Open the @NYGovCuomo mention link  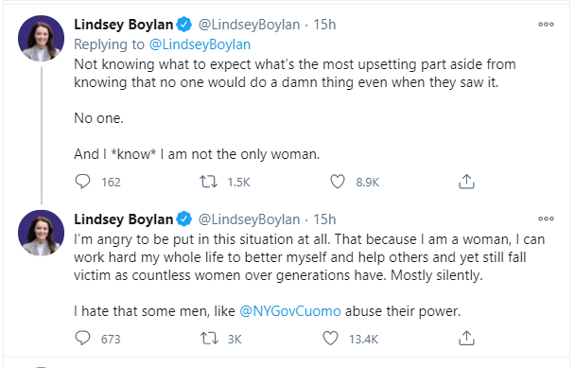pos(290,311)
